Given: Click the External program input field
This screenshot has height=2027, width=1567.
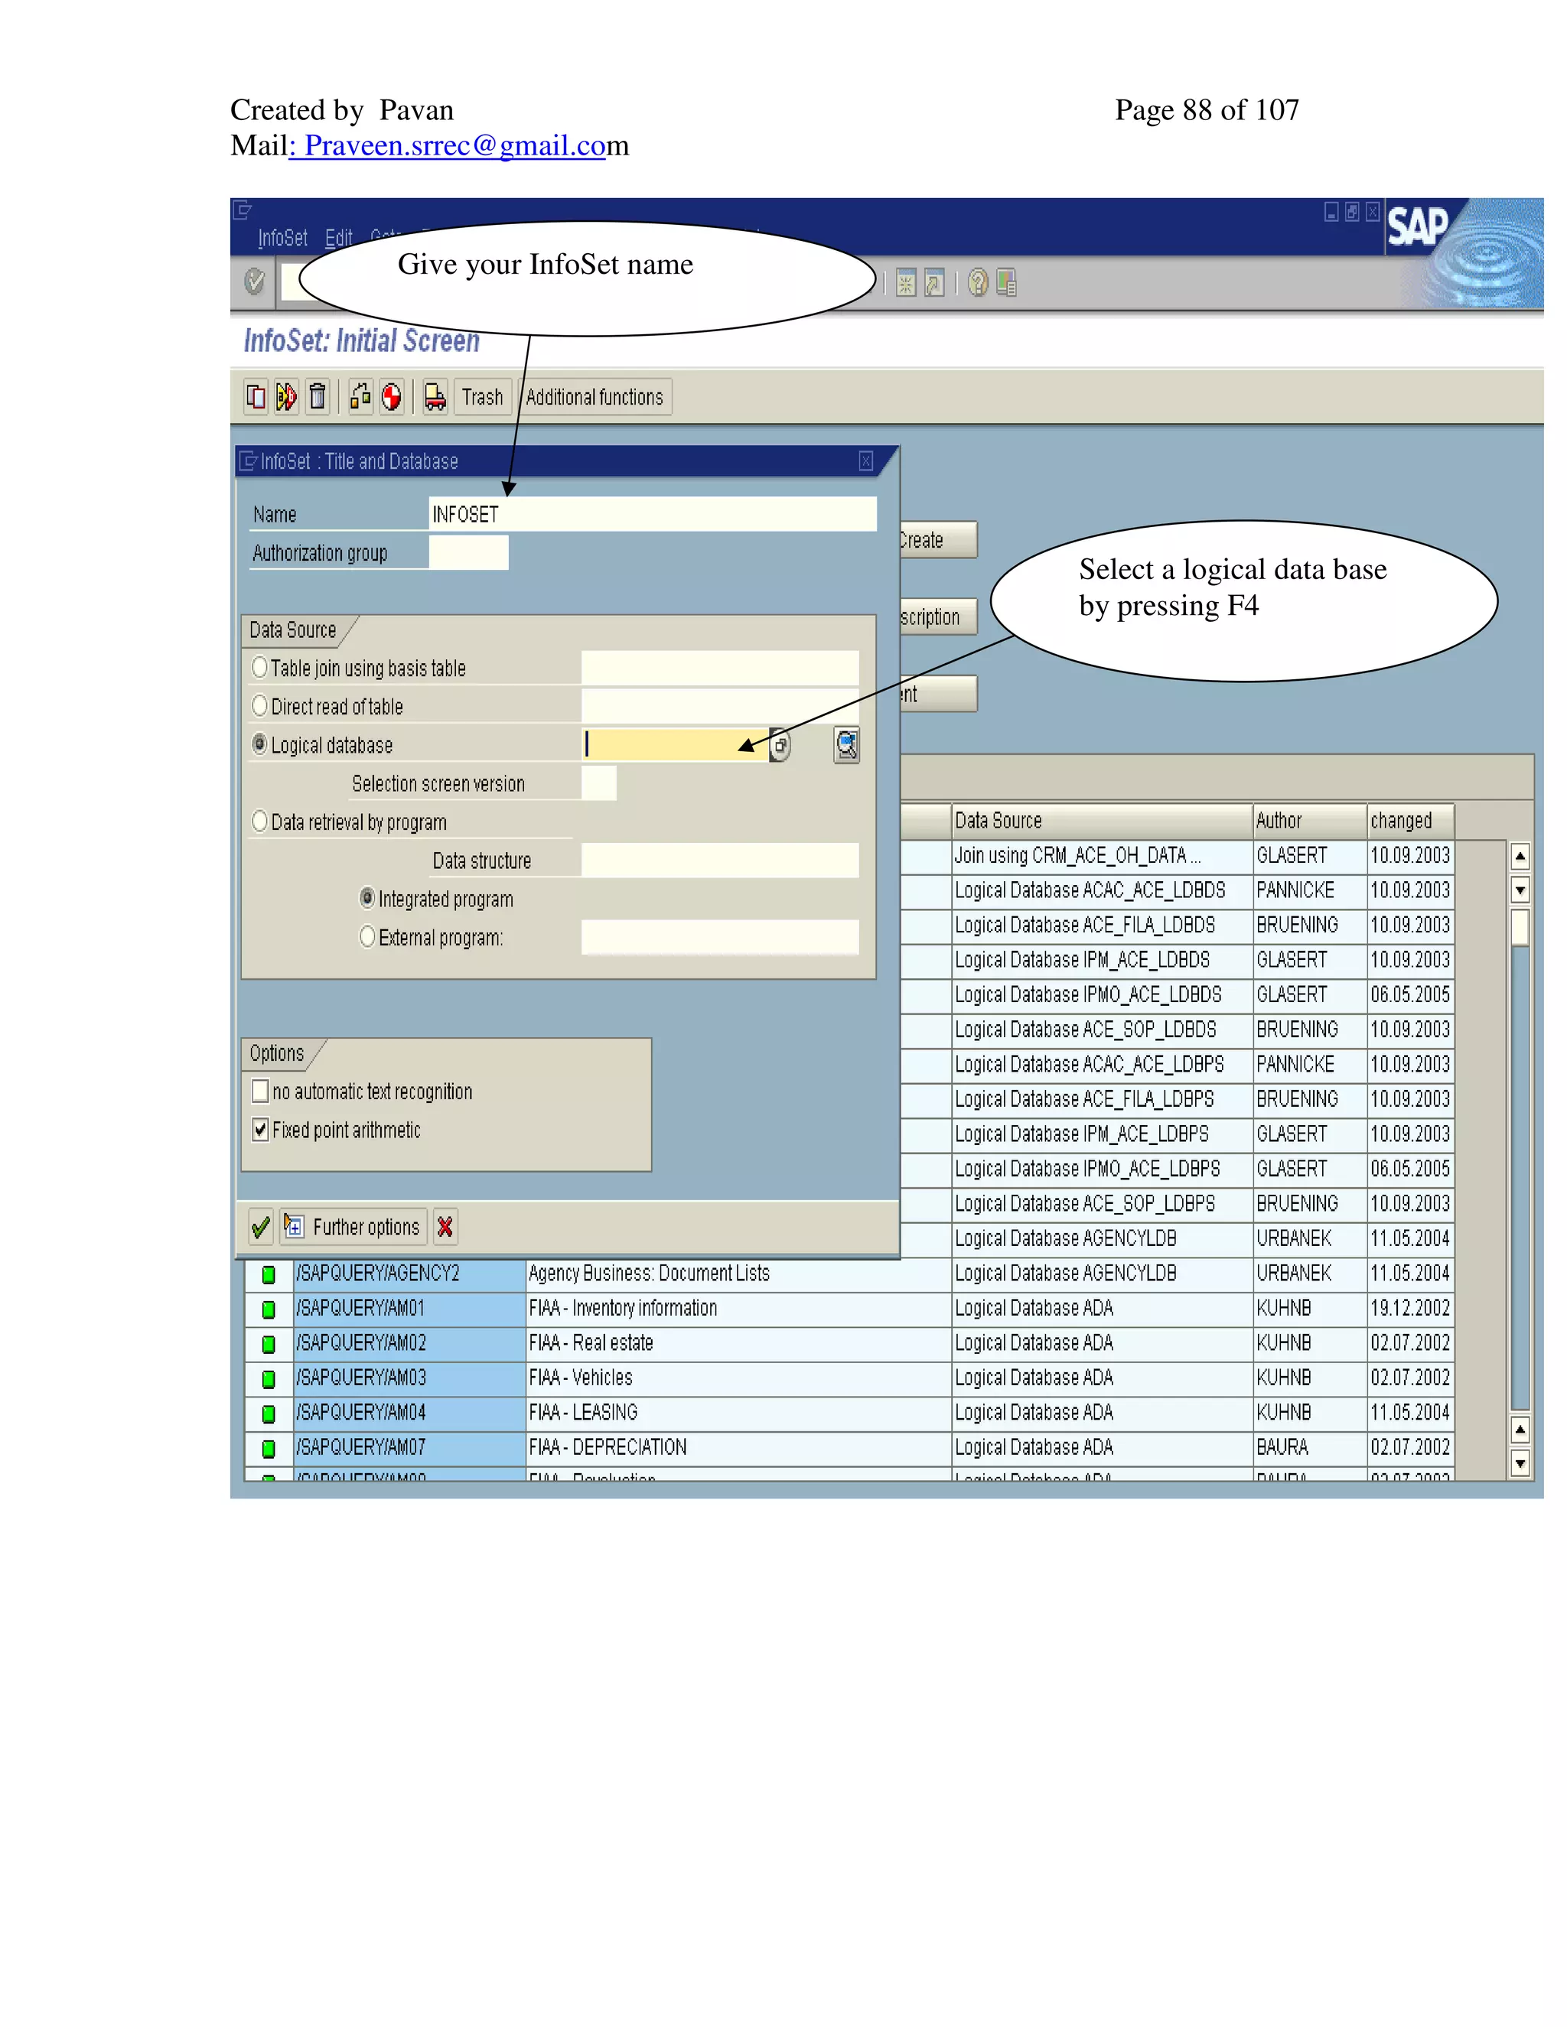Looking at the screenshot, I should click(x=720, y=938).
